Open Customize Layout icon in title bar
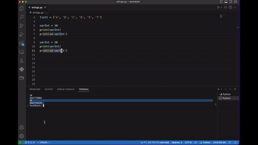Viewport: 258px width, 145px height. pos(235,2)
